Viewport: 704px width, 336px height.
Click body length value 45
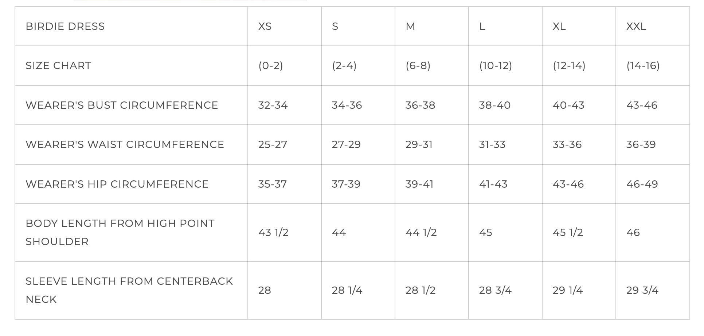[485, 233]
